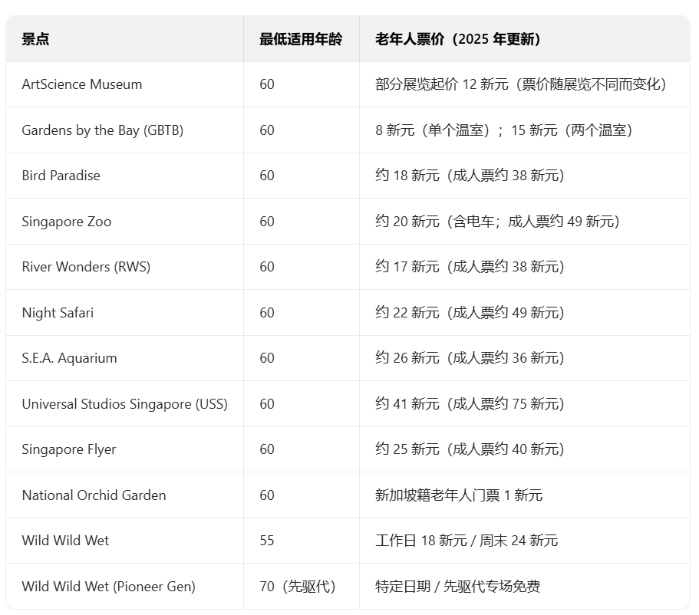This screenshot has height=615, width=699.
Task: Click the minimum age 55 cell
Action: [x=267, y=541]
